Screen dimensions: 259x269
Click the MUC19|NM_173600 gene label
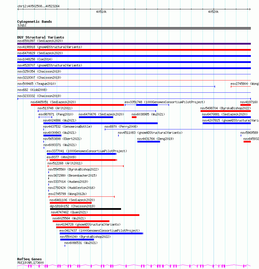31,263
